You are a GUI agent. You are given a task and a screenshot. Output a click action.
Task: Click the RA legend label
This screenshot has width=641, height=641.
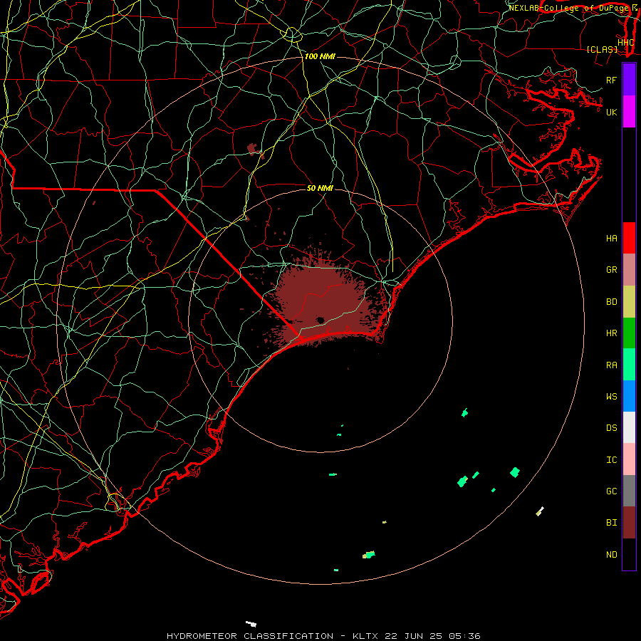point(612,365)
